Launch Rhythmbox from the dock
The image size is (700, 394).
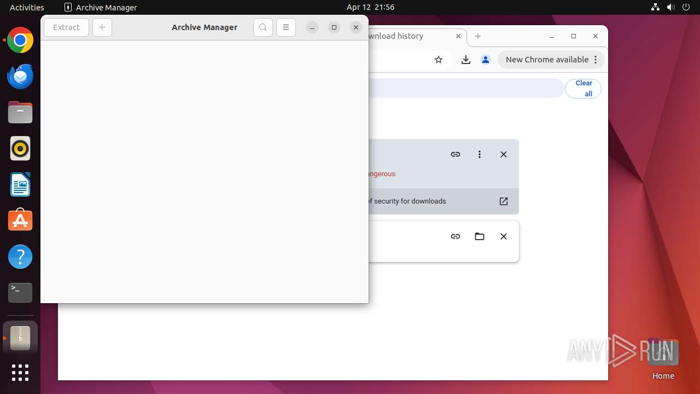point(20,148)
